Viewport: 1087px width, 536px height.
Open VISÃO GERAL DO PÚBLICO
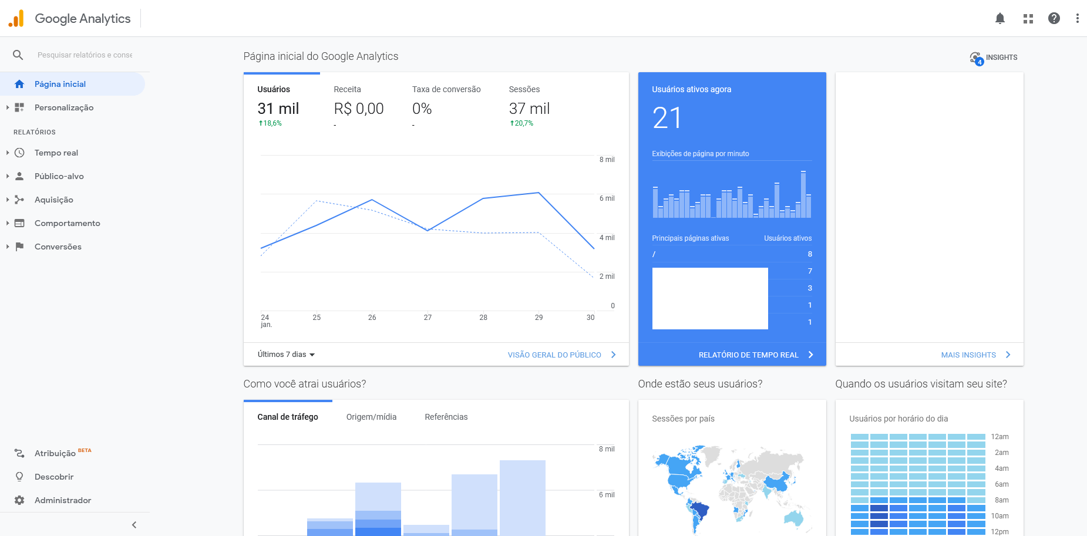coord(554,355)
